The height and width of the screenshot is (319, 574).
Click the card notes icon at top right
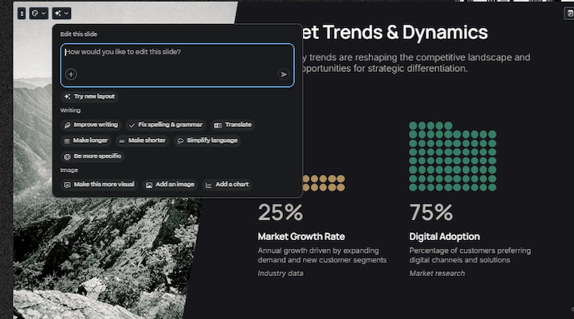pos(569,14)
